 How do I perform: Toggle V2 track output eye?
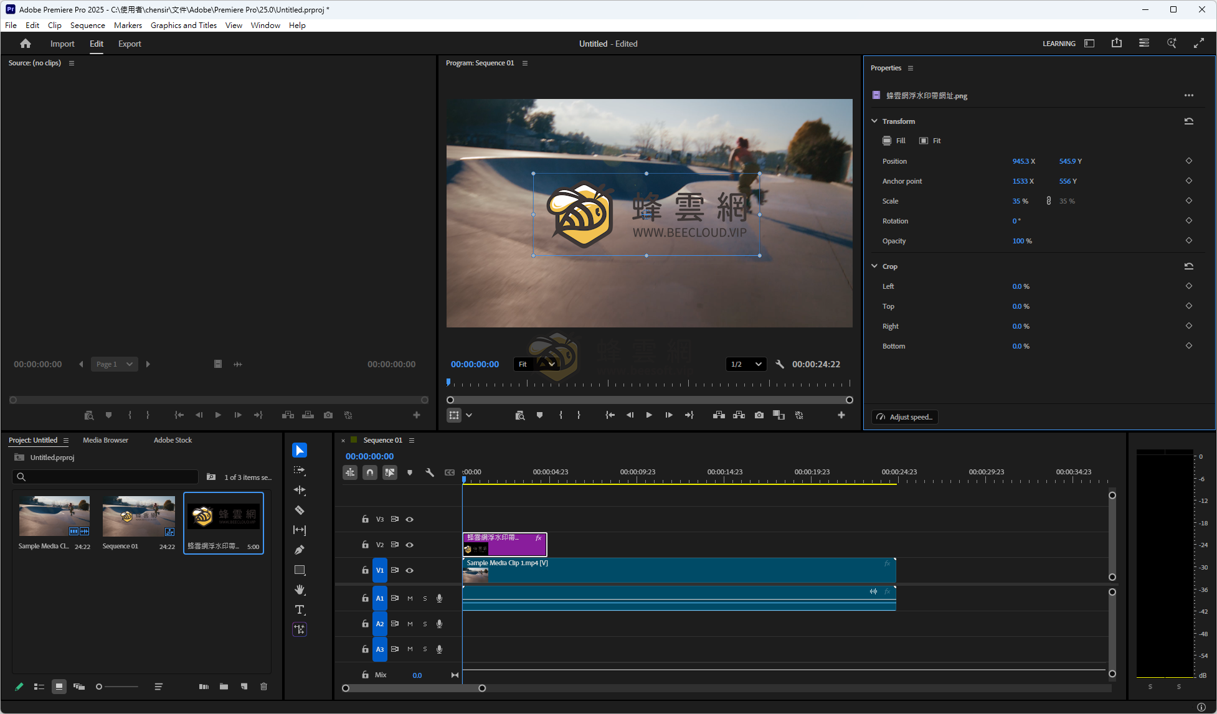(410, 545)
